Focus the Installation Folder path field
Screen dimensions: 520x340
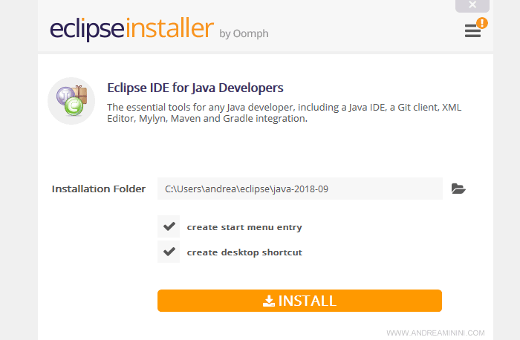(x=299, y=189)
